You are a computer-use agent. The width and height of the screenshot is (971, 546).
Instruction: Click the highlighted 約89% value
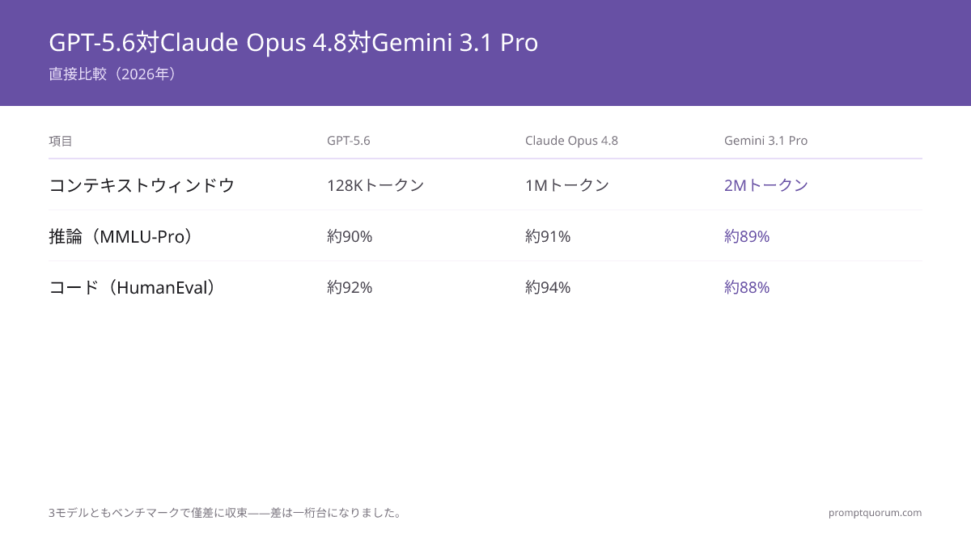747,236
